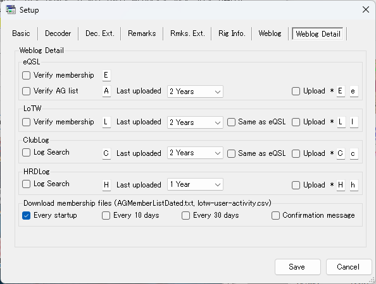Enable Every 10 days download option
The image size is (376, 284).
click(x=106, y=215)
